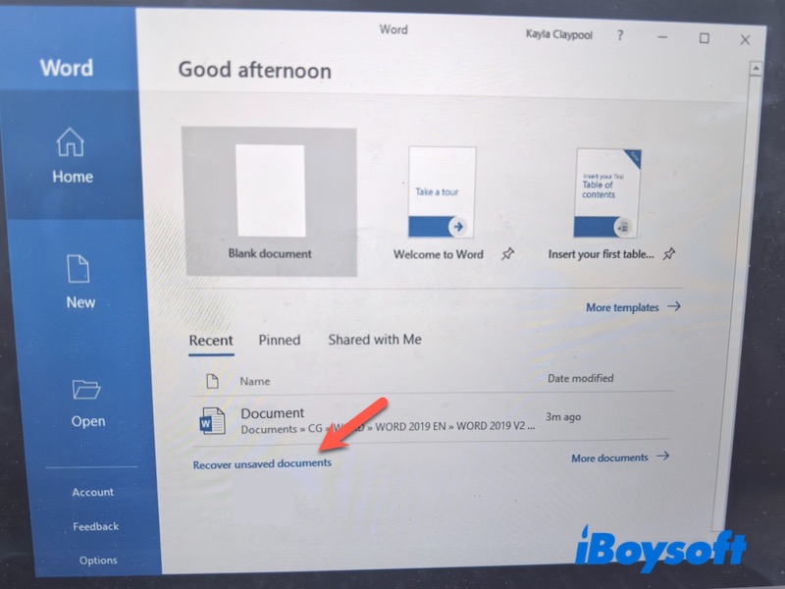Pin the Welcome to Word template
The width and height of the screenshot is (785, 589).
click(x=509, y=254)
